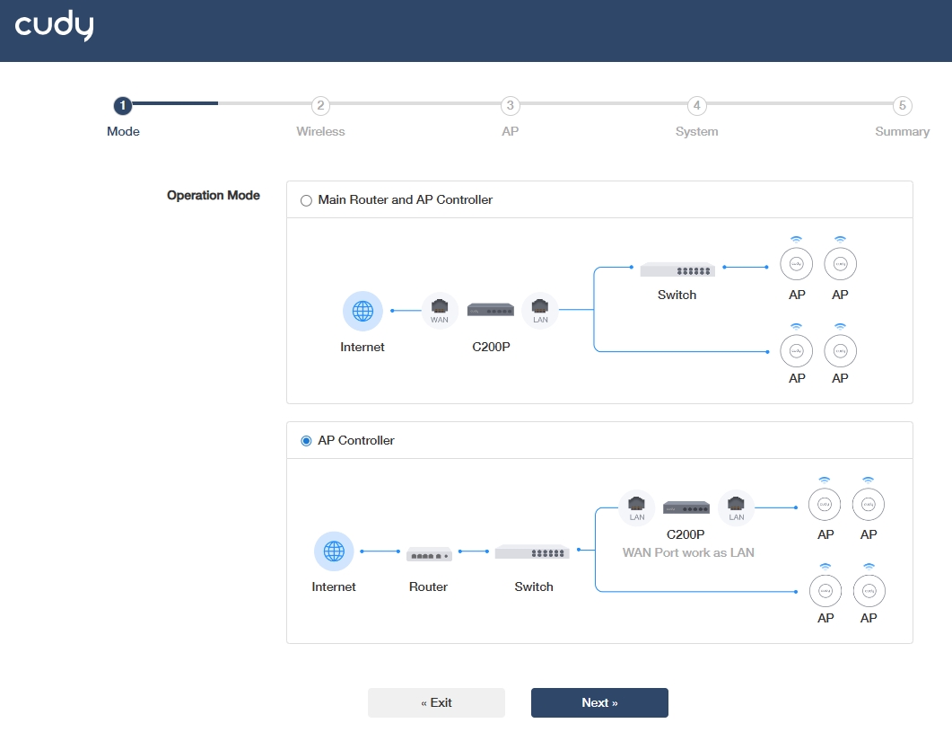Go to step 4 System
The width and height of the screenshot is (952, 732).
tap(696, 106)
